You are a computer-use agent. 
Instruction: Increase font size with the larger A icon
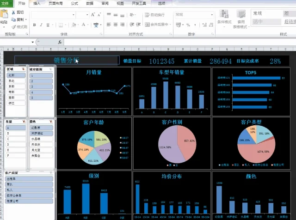tap(92, 14)
